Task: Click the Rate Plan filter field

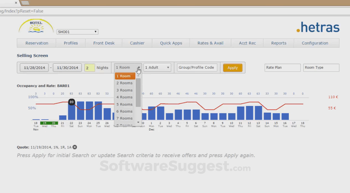Action: [x=282, y=68]
